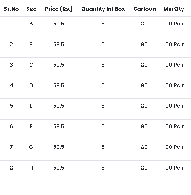Select size B cell in row 2

(x=31, y=44)
